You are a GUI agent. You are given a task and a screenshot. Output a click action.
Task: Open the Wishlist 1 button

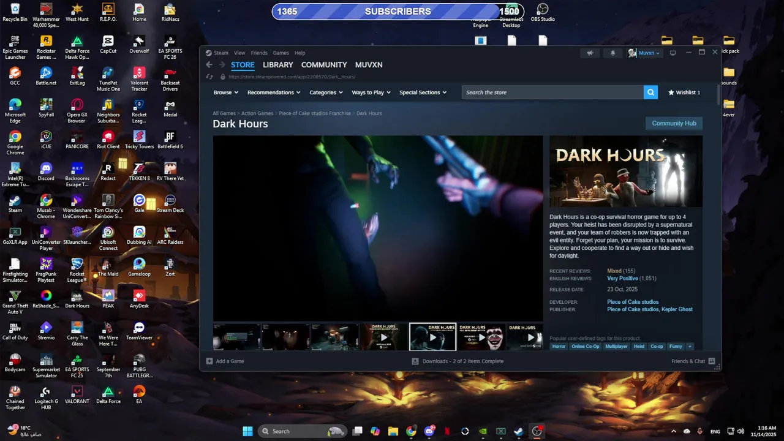tap(684, 92)
